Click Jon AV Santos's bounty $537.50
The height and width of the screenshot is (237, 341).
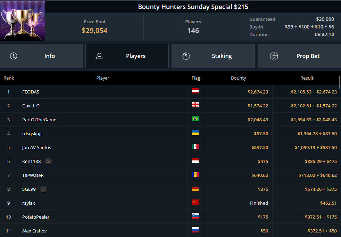point(260,148)
